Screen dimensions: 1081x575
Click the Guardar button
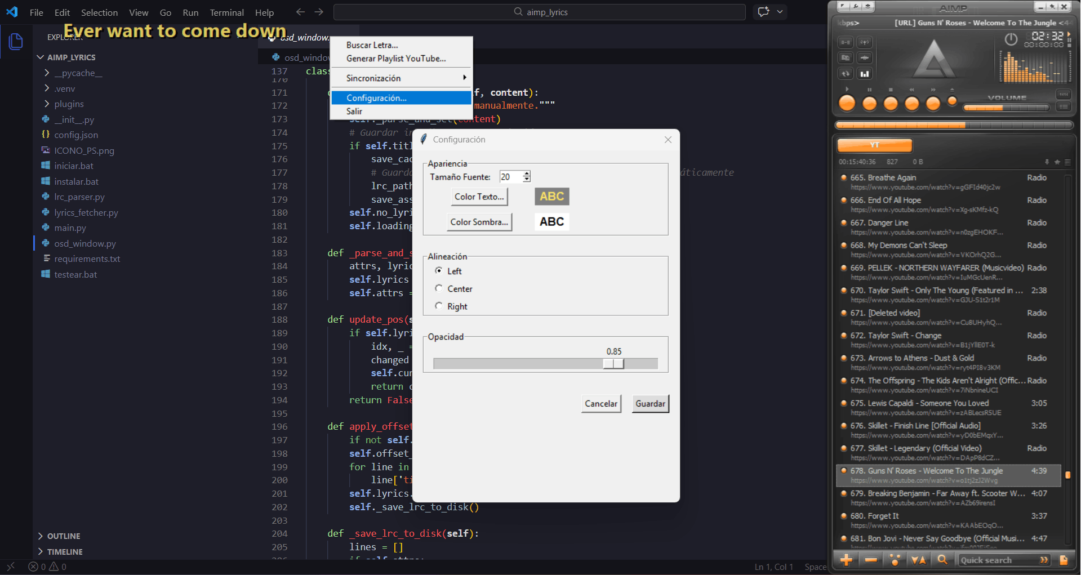point(650,403)
